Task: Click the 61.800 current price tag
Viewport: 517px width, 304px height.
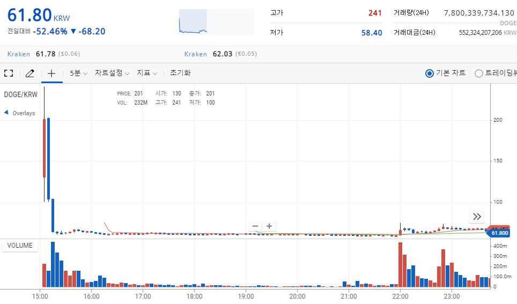Action: [499, 233]
